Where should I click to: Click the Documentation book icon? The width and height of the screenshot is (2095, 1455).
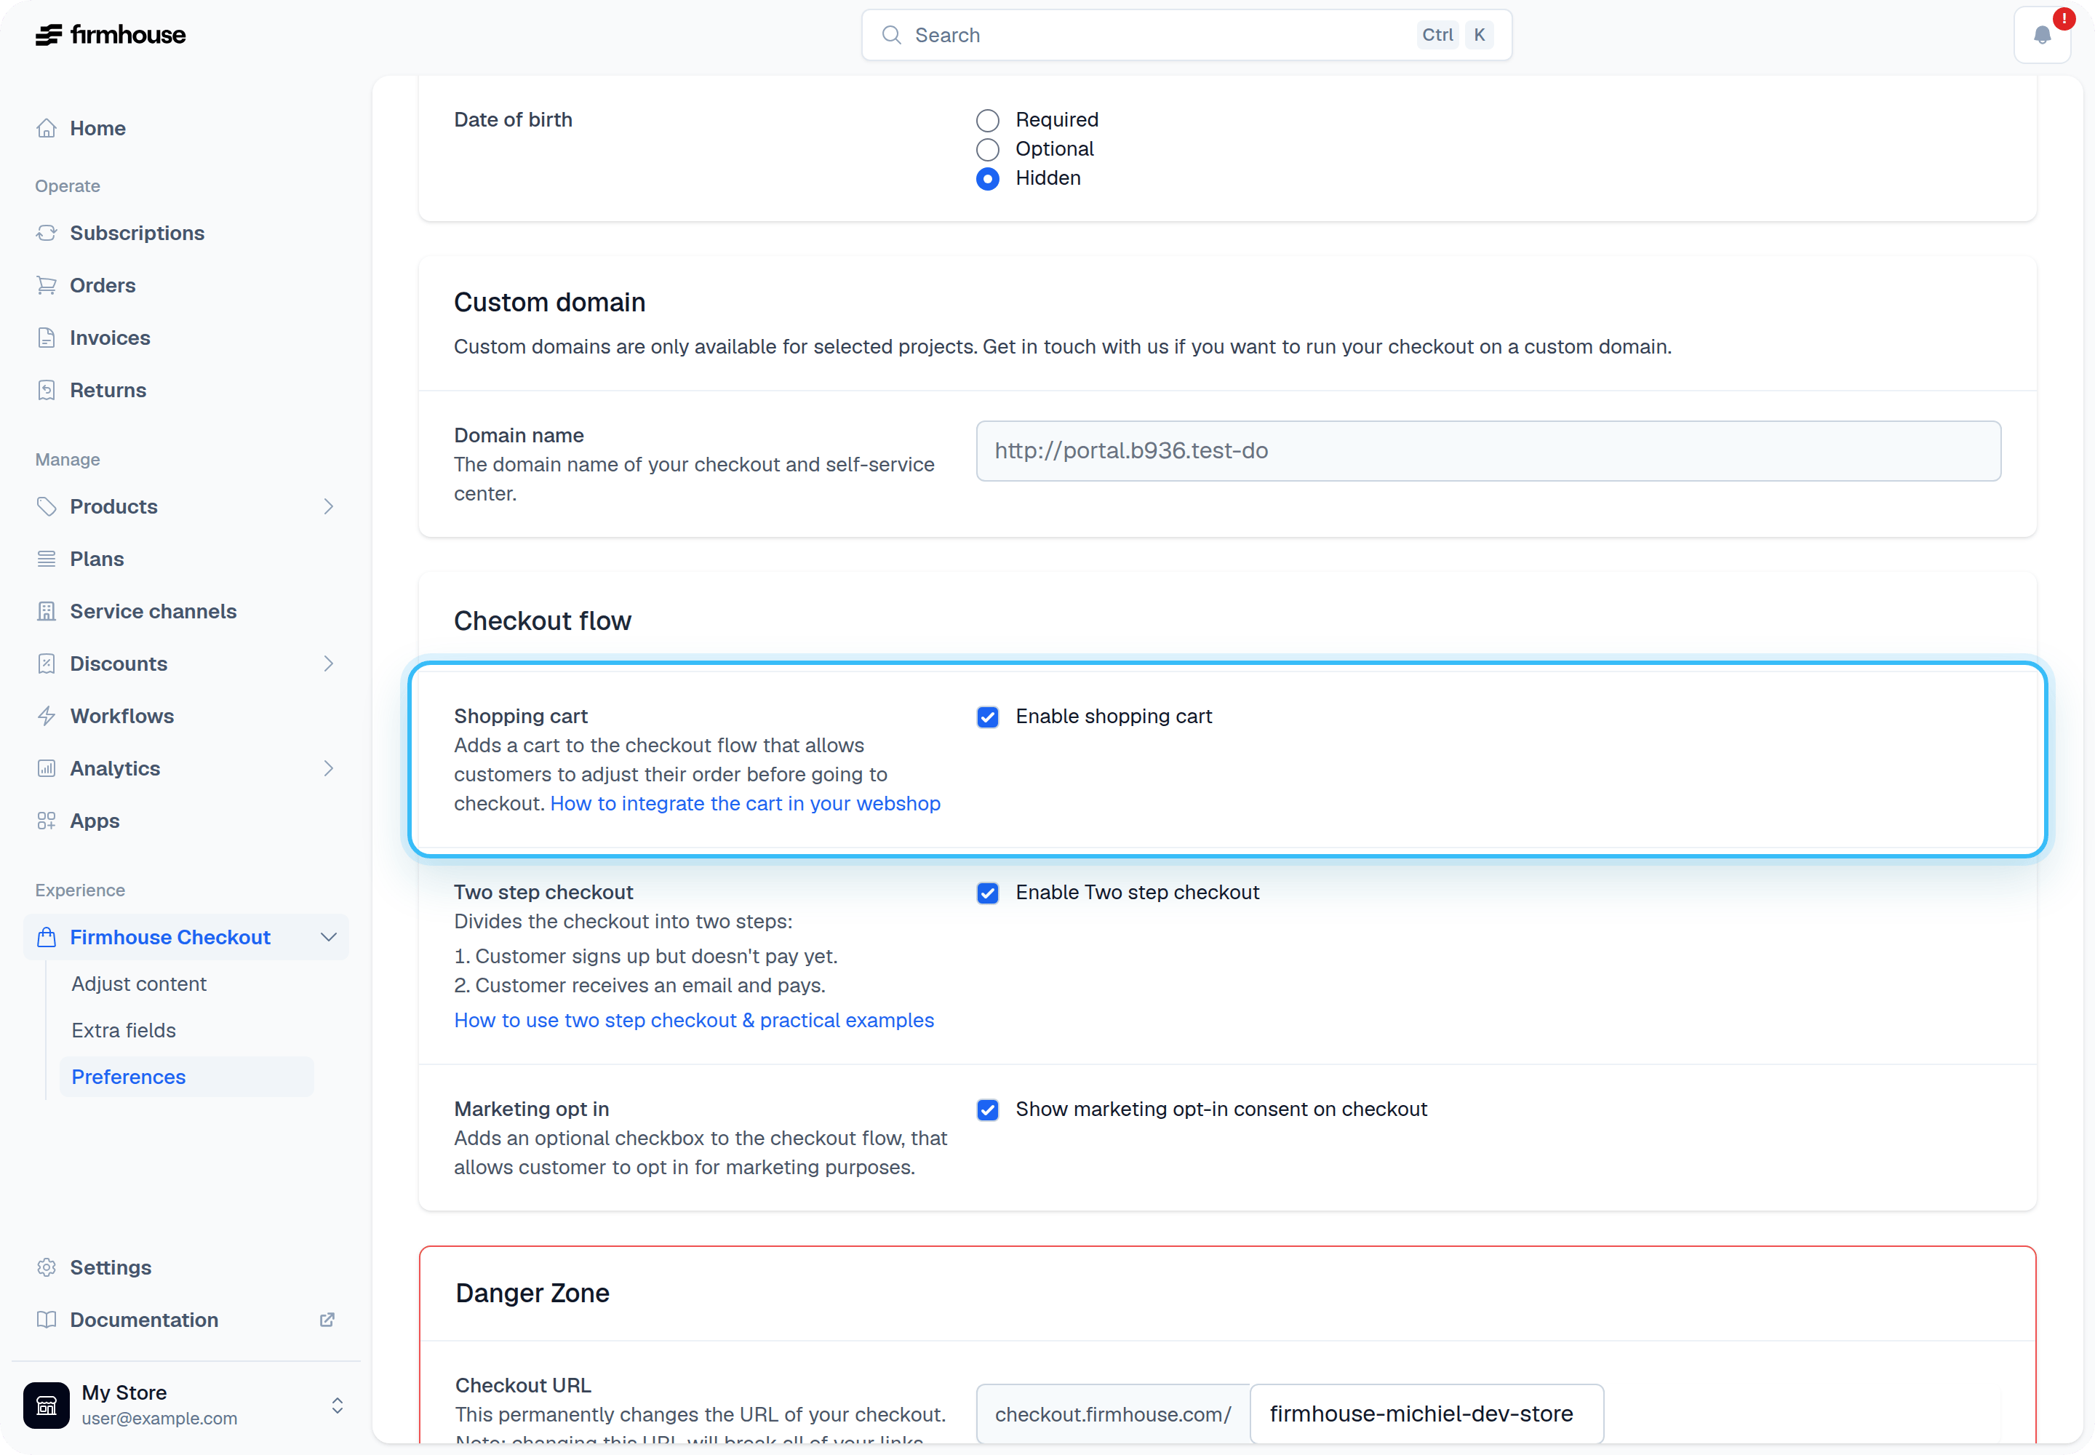coord(47,1320)
